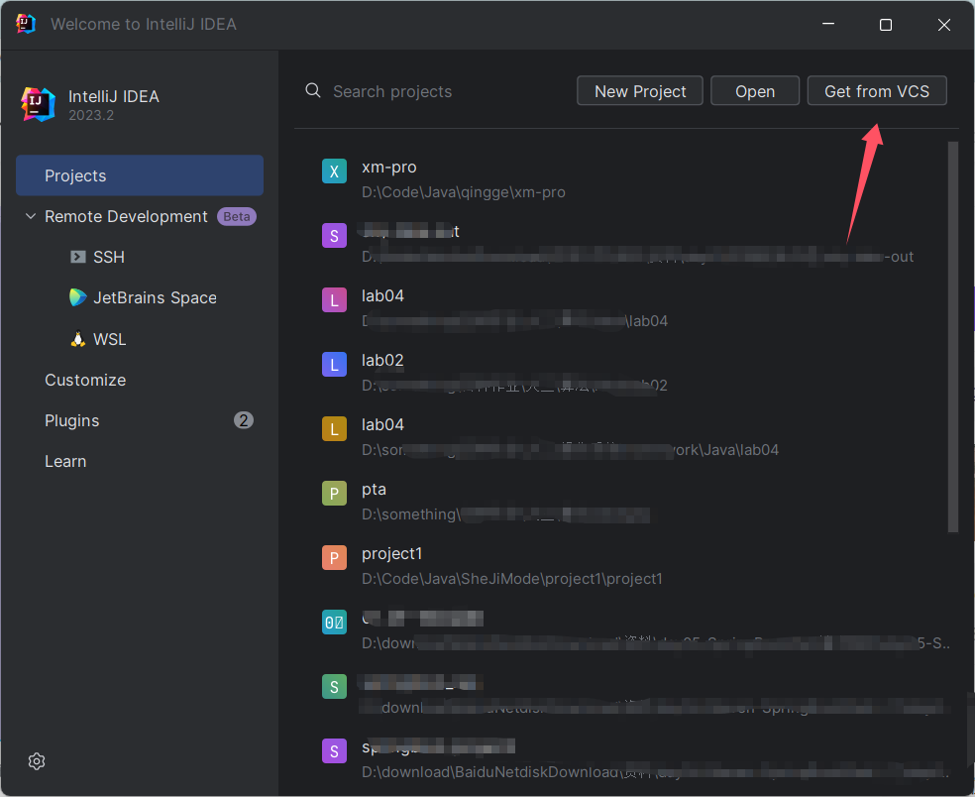Click the teal X icon of xm-pro
Viewport: 975px width, 797px height.
click(x=334, y=171)
